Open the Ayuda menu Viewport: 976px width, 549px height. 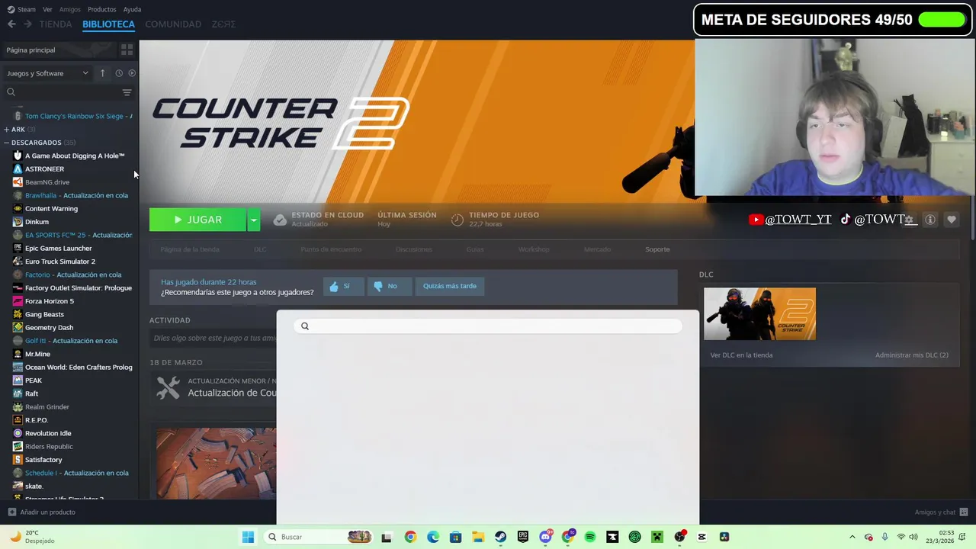coord(132,9)
